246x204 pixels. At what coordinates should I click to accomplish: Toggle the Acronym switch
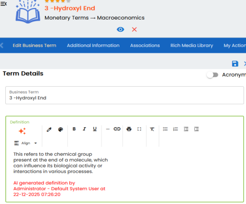[x=213, y=75]
